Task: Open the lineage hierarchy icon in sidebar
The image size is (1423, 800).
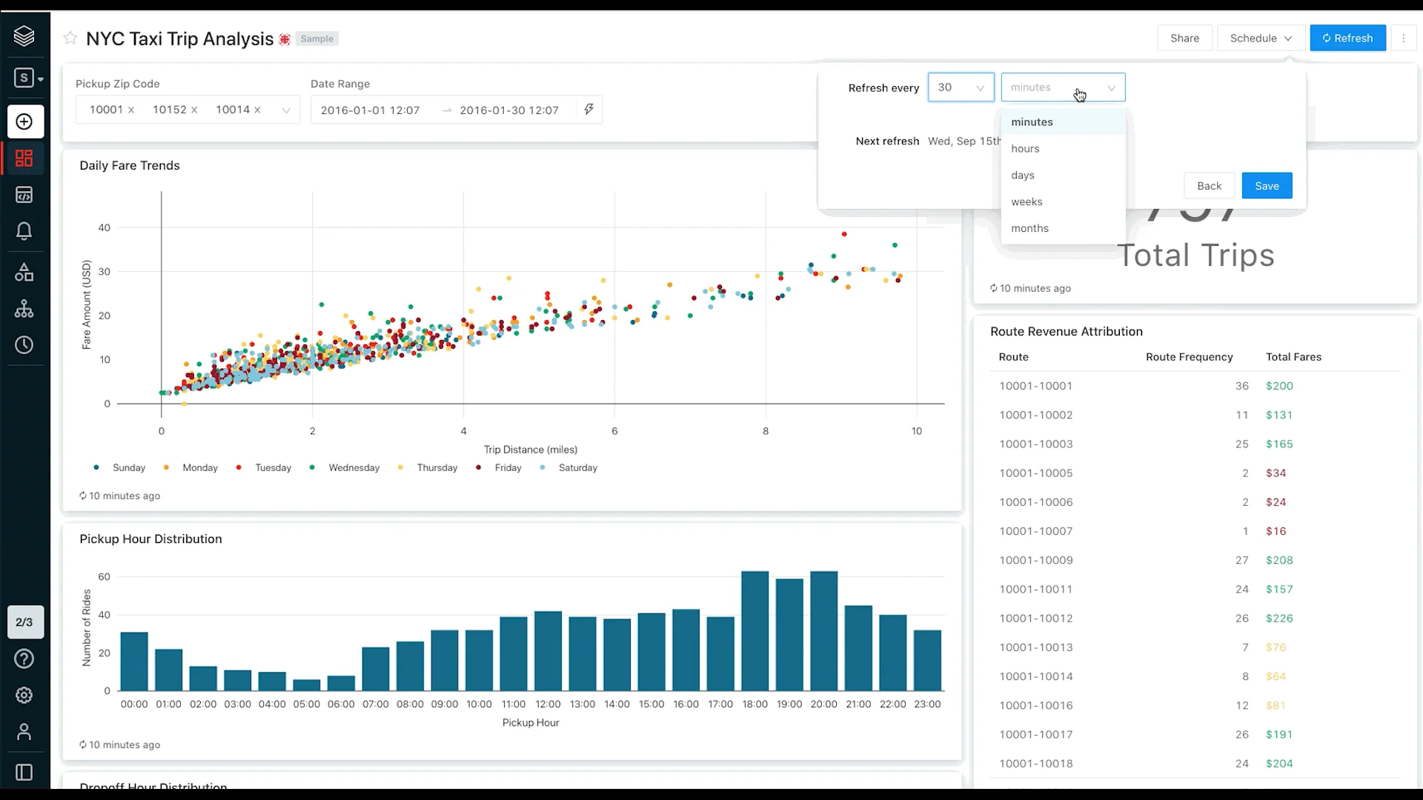Action: 24,309
